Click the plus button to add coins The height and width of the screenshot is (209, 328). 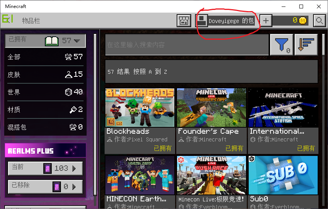point(266,20)
